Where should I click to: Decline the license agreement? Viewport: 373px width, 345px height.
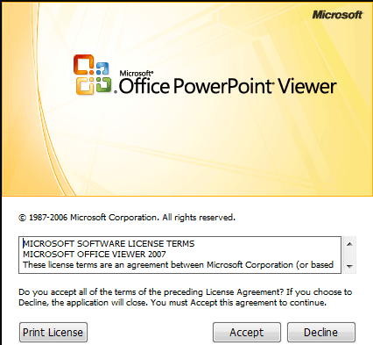321,333
